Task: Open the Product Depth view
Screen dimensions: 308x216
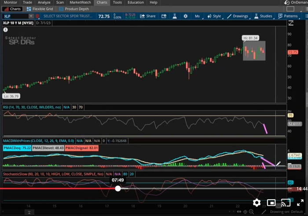Action: [x=74, y=9]
